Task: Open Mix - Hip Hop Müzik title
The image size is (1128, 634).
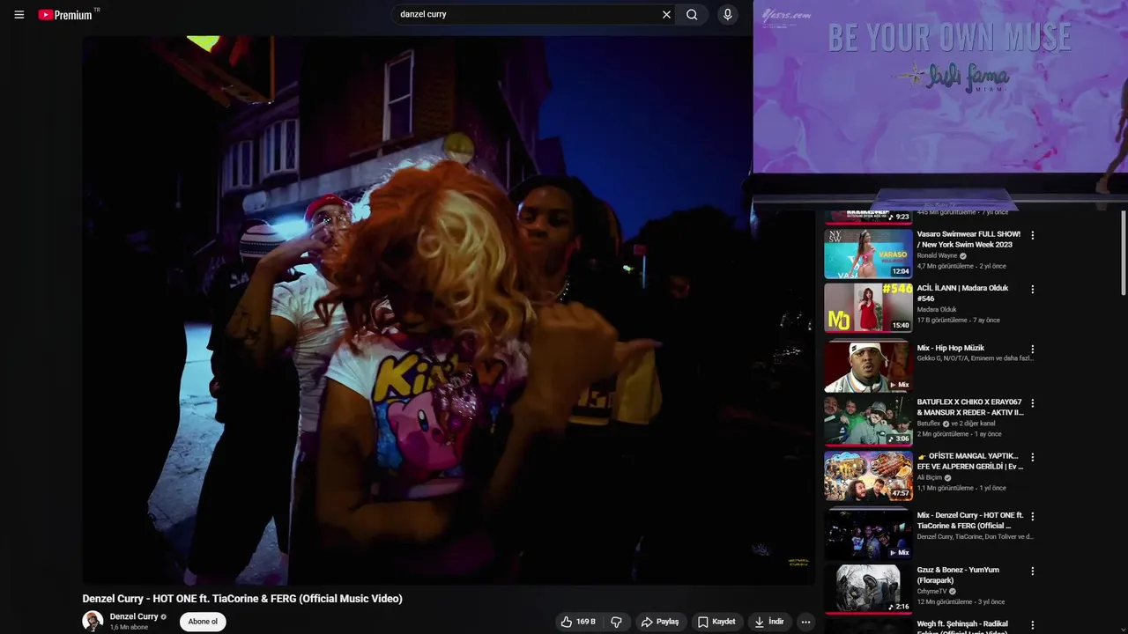Action: 951,348
